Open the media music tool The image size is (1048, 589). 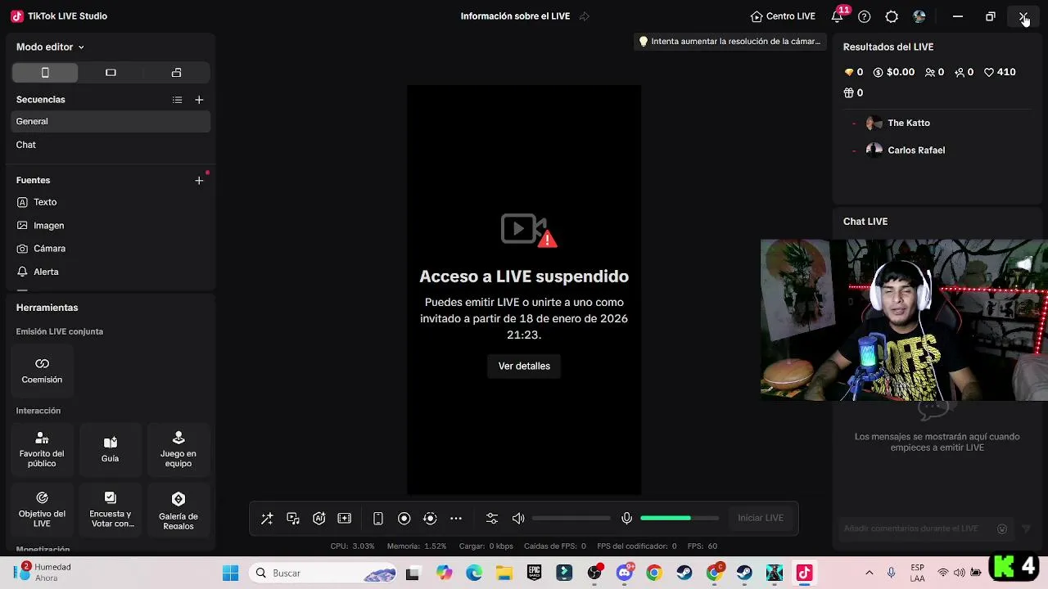293,518
